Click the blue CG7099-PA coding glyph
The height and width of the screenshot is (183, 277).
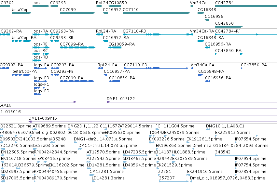[x=77, y=81]
